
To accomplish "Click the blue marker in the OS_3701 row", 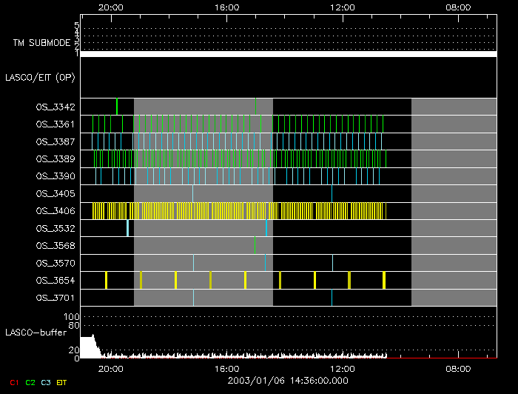I will tap(332, 298).
